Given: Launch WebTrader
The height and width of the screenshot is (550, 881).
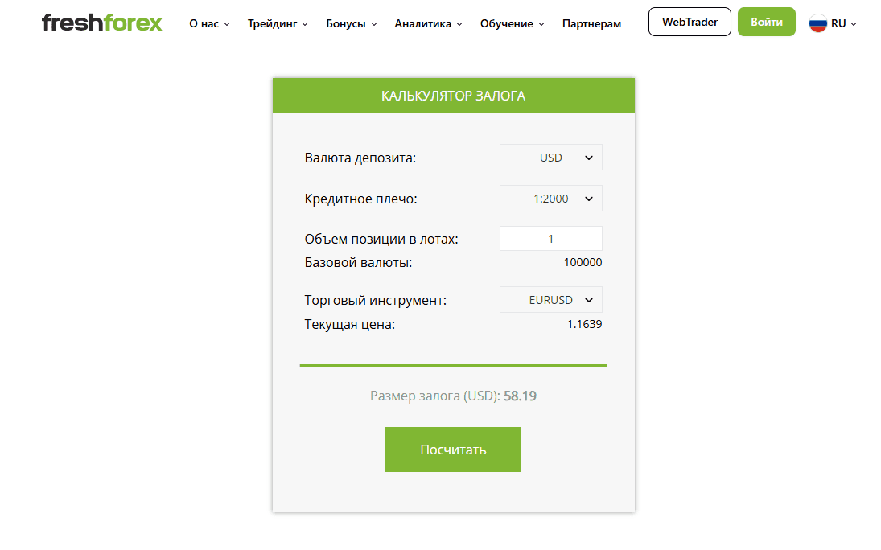Looking at the screenshot, I should pos(690,22).
